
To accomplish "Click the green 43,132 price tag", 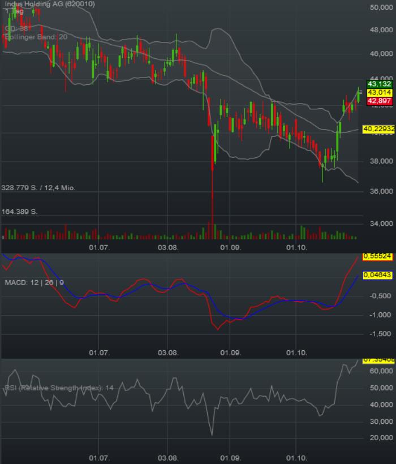I will 379,84.
